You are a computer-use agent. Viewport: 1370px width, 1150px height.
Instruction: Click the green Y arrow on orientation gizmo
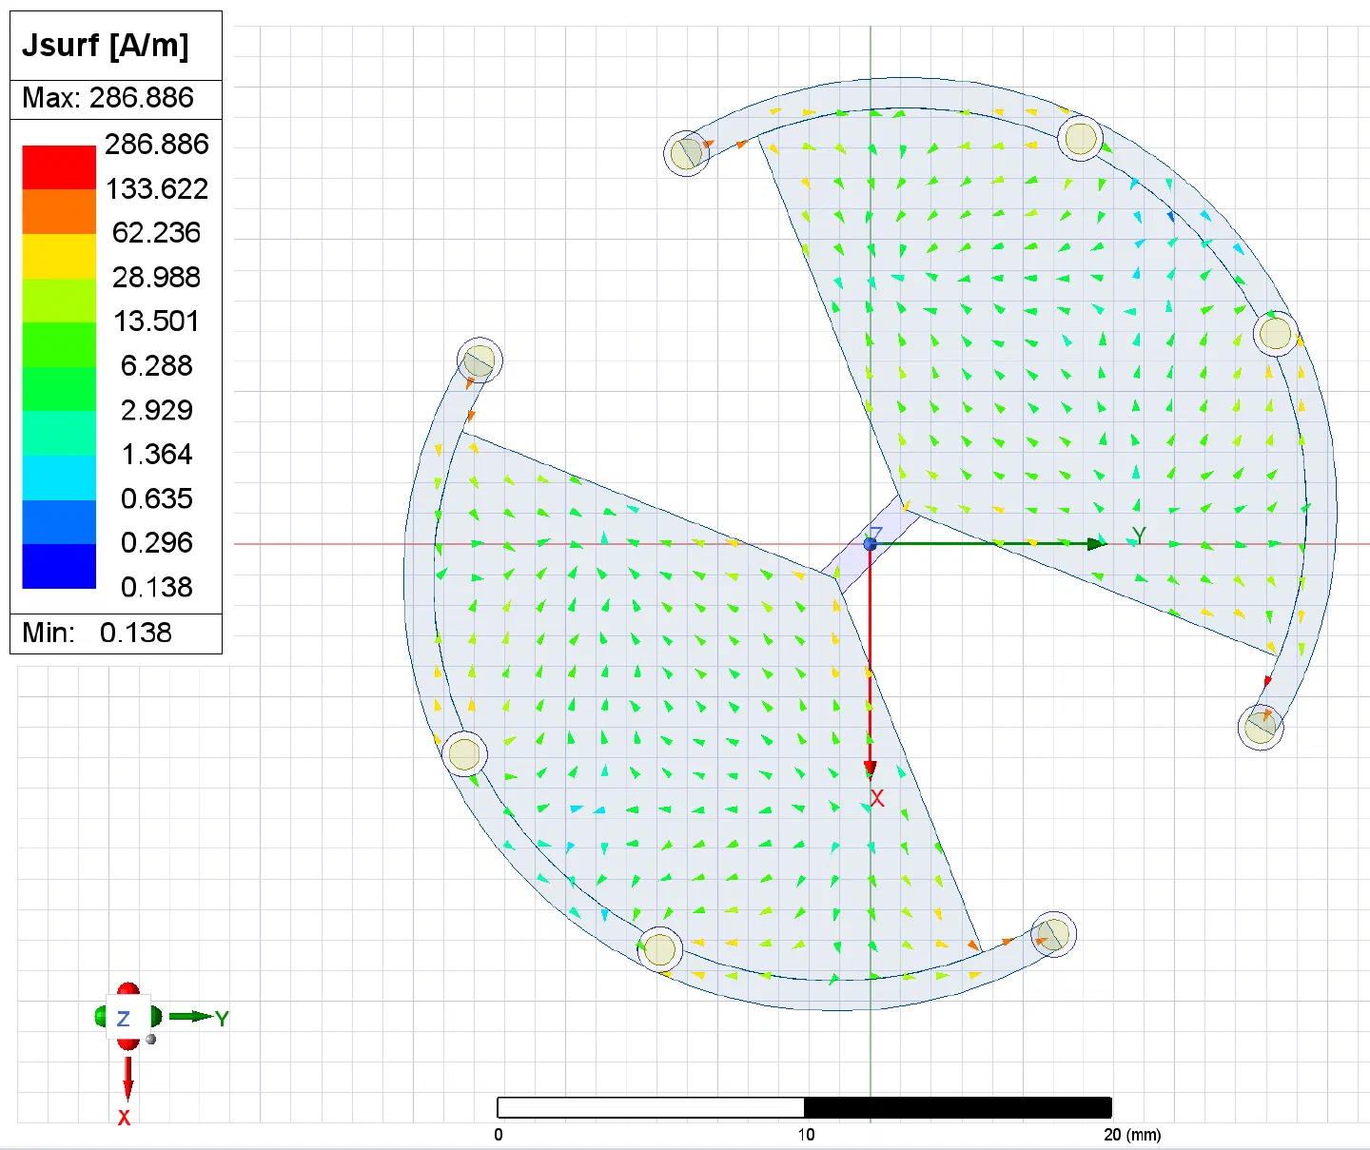[x=192, y=1017]
